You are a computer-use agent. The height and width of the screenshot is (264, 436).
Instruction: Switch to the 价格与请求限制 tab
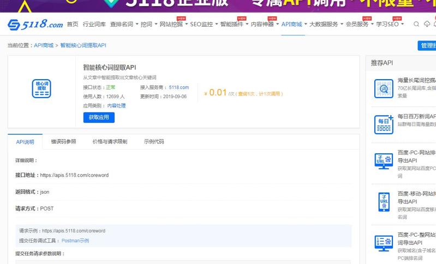[x=110, y=141]
